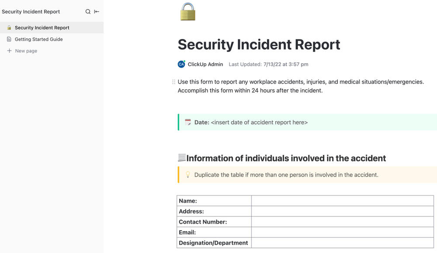Click the drag handle beside intro paragraph

(x=173, y=82)
